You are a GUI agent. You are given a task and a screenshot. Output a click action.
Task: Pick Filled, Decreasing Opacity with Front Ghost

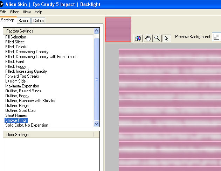[41, 57]
